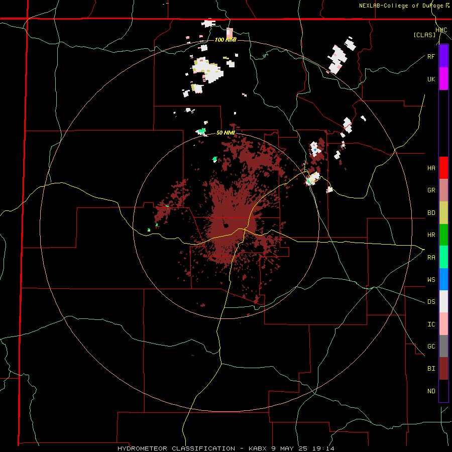Viewport: 452px width, 452px height.
Task: Click the RA light green legend swatch
Action: [x=443, y=257]
